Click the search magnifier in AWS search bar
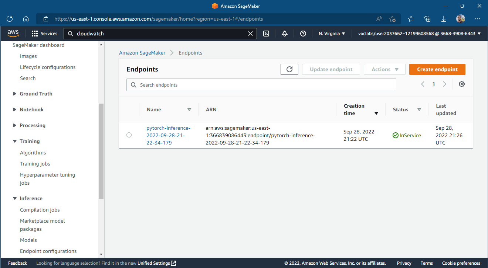The height and width of the screenshot is (268, 488). point(71,34)
